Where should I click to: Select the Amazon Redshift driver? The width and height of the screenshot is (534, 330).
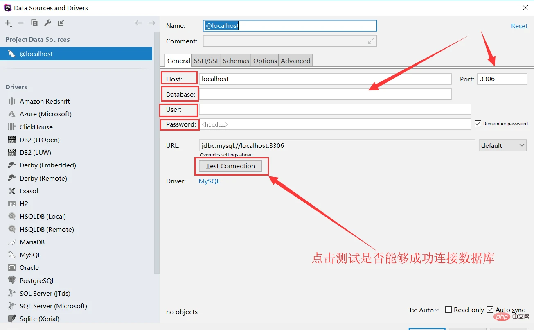point(45,101)
